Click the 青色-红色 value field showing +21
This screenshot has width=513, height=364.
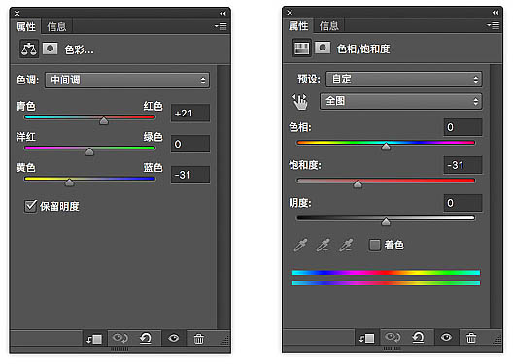coord(190,113)
